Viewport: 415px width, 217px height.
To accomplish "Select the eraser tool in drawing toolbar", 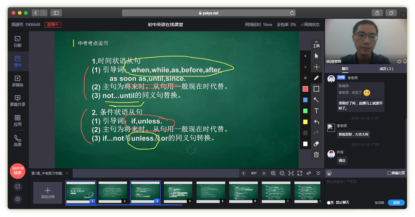I will click(x=316, y=144).
